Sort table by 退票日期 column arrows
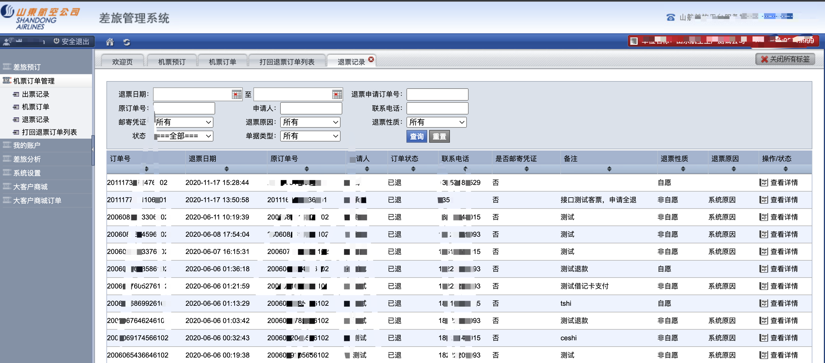The image size is (825, 363). [x=226, y=169]
